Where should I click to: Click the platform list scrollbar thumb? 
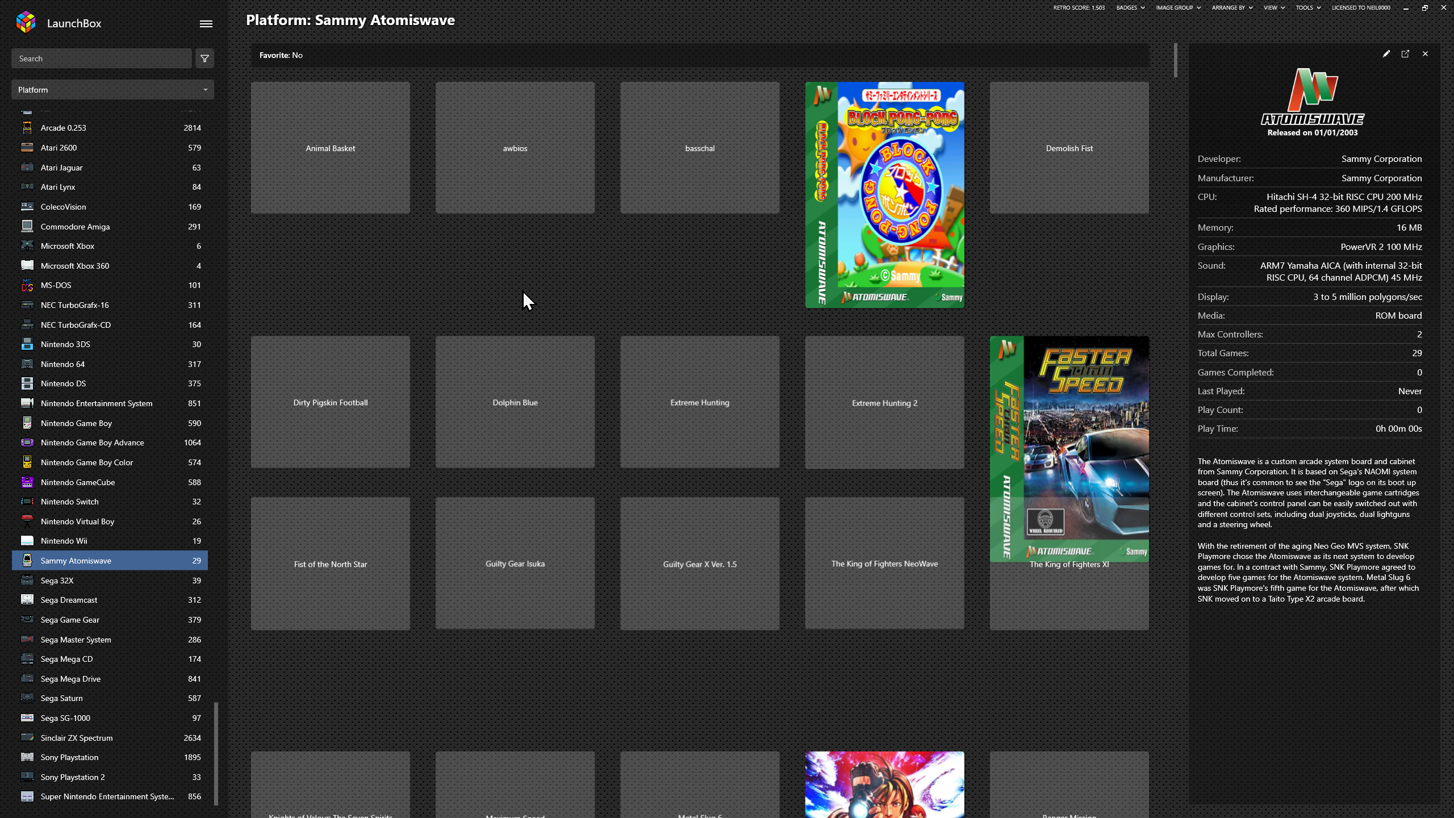(216, 754)
